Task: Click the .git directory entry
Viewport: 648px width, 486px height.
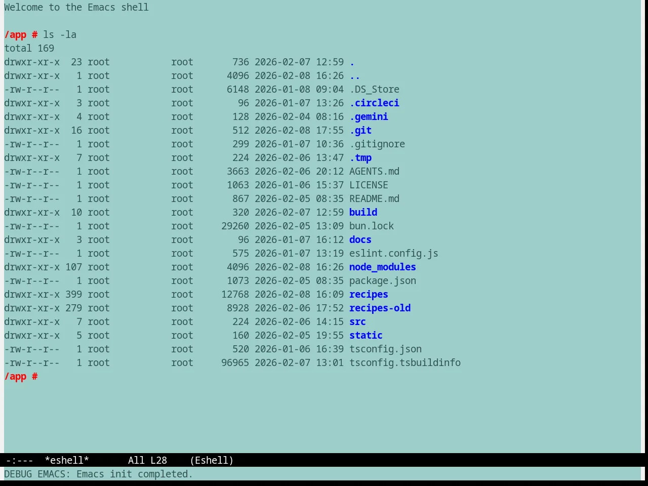Action: coord(360,131)
